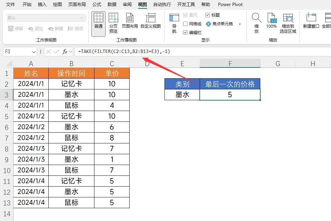Open the sheet view 默认 dropdown
This screenshot has height=221, width=331.
[x=46, y=18]
